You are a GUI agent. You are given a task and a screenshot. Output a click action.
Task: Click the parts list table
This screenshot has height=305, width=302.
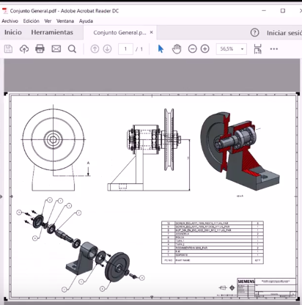(213, 242)
